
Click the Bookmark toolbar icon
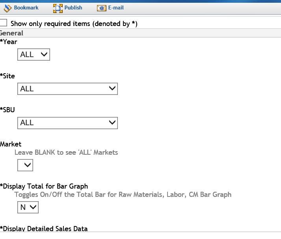tap(8, 8)
